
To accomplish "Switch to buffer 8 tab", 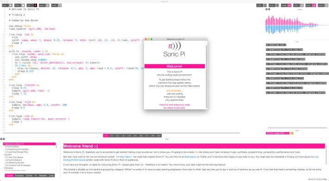I will click(x=153, y=136).
